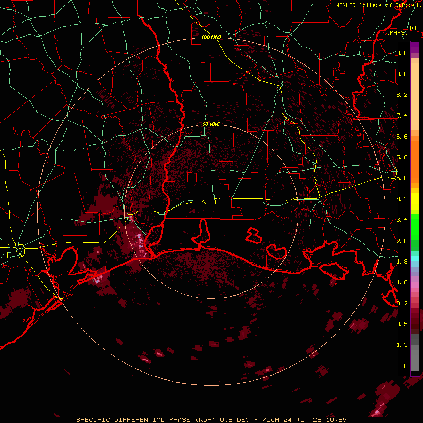
Task: Click the 1.0 scale value
Action: pyautogui.click(x=402, y=283)
